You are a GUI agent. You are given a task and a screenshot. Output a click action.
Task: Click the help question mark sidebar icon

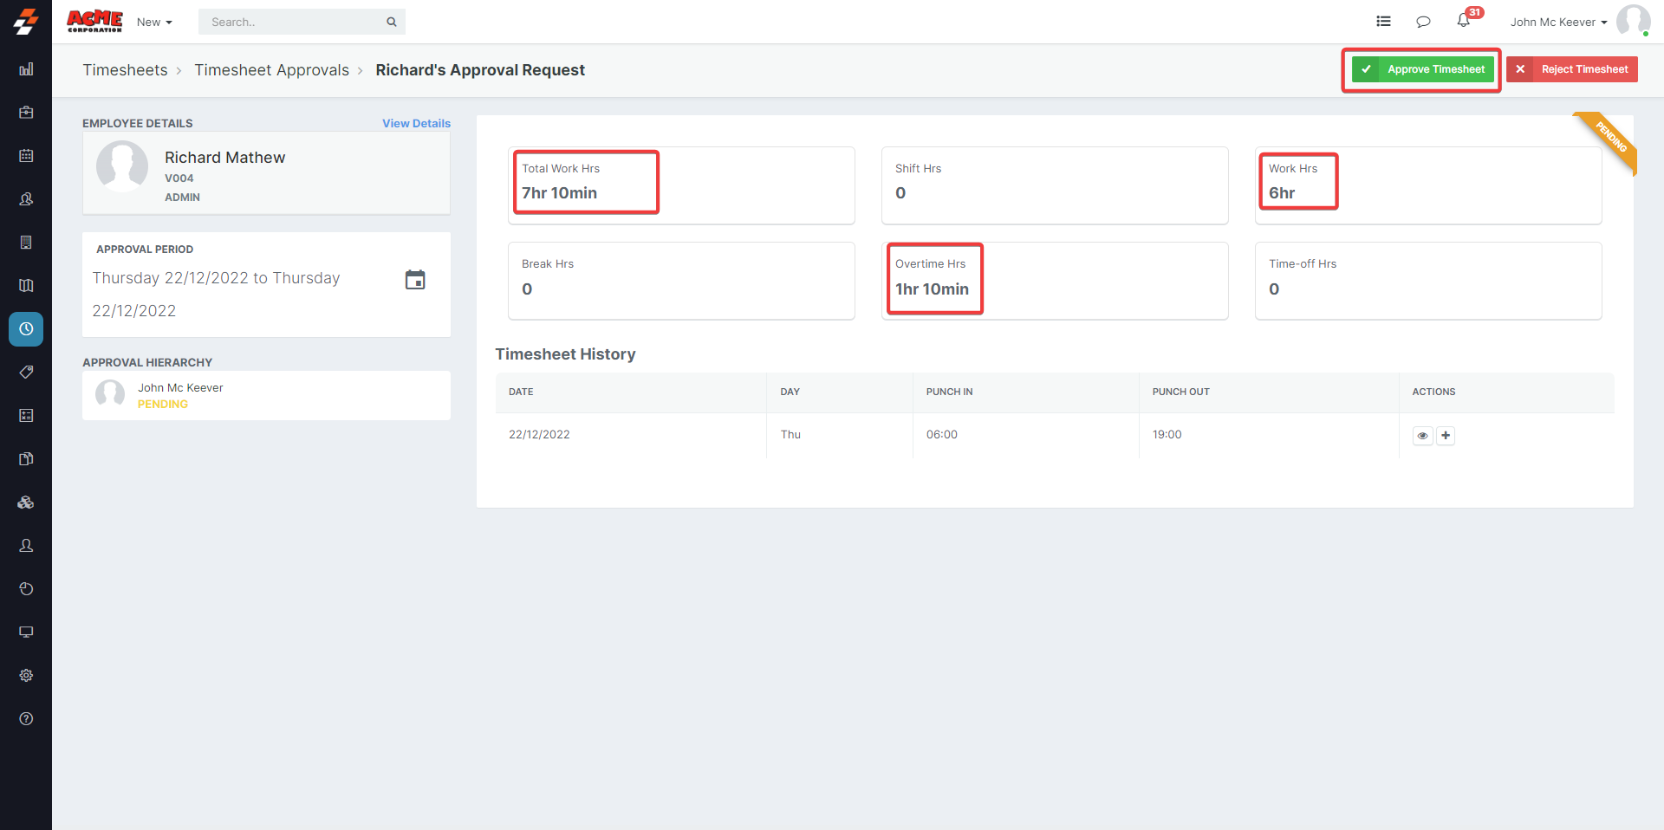click(x=26, y=719)
